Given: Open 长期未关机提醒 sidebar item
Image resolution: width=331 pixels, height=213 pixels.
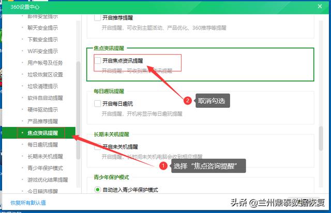Looking at the screenshot, I should (45, 156).
